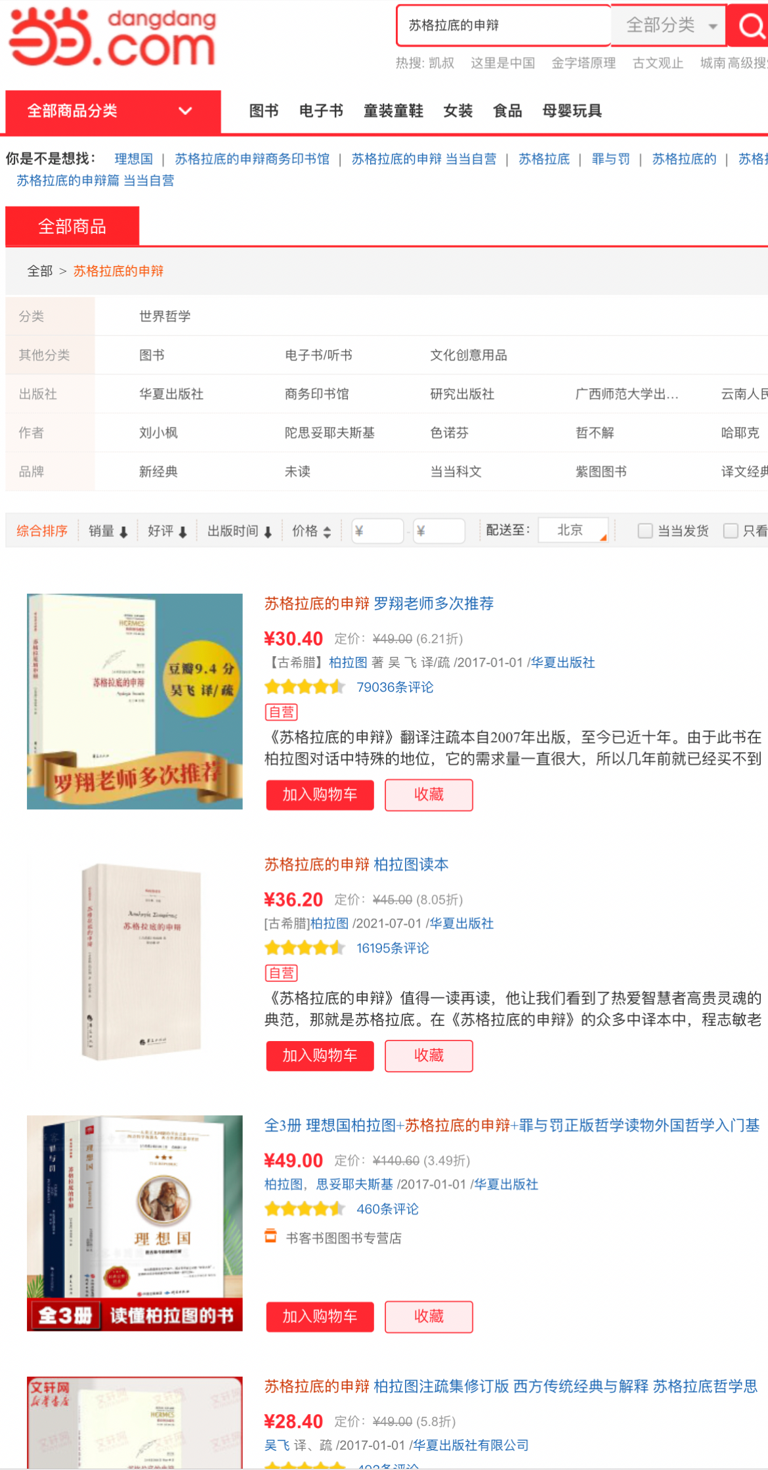Click the red search magnifier icon

click(x=748, y=26)
